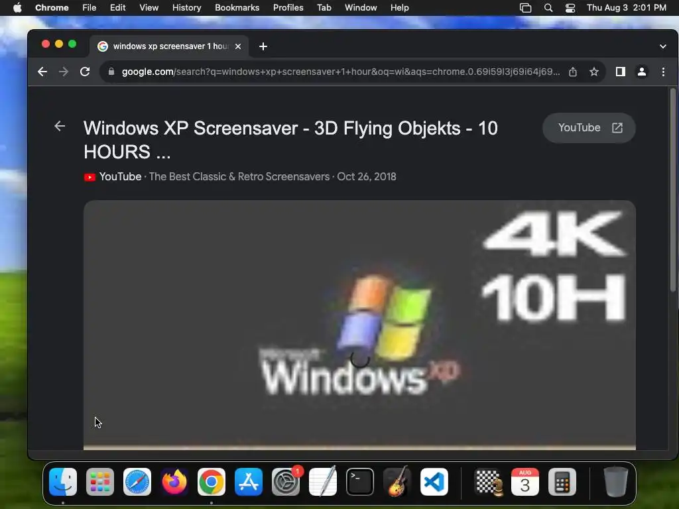The image size is (679, 509).
Task: Share this page using the share icon
Action: pos(573,72)
